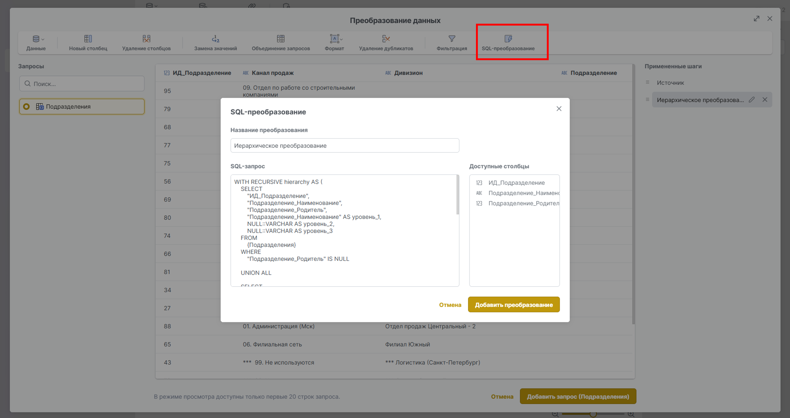Expand the dialog to fullscreen
Image resolution: width=790 pixels, height=418 pixels.
pos(756,19)
